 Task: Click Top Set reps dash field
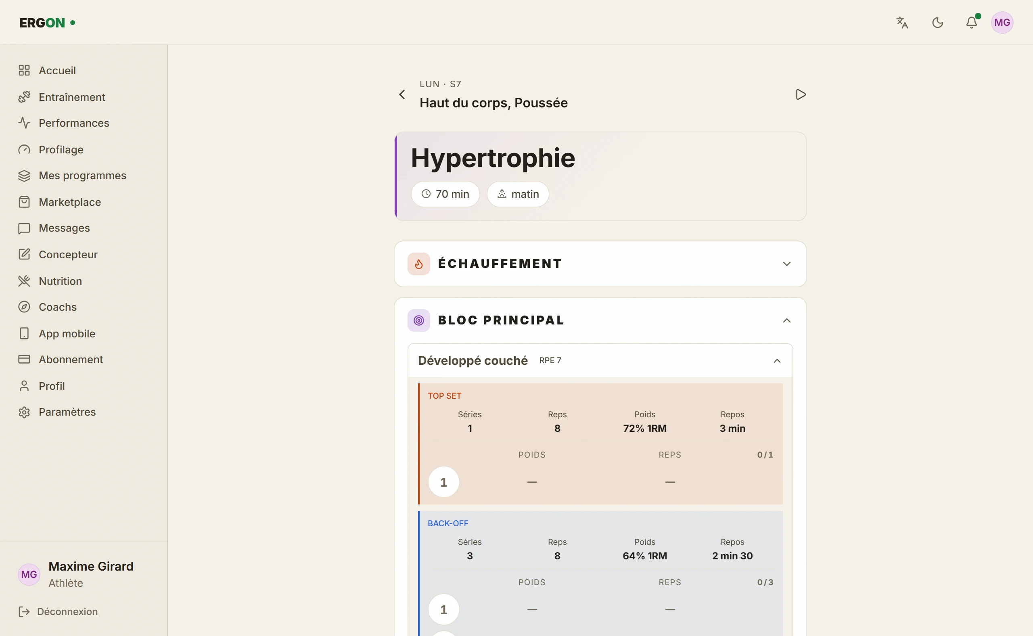click(670, 482)
